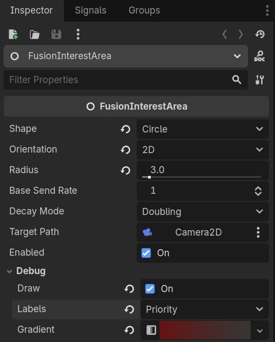The image size is (275, 342).
Task: Reset the Gradient property
Action: click(x=129, y=330)
